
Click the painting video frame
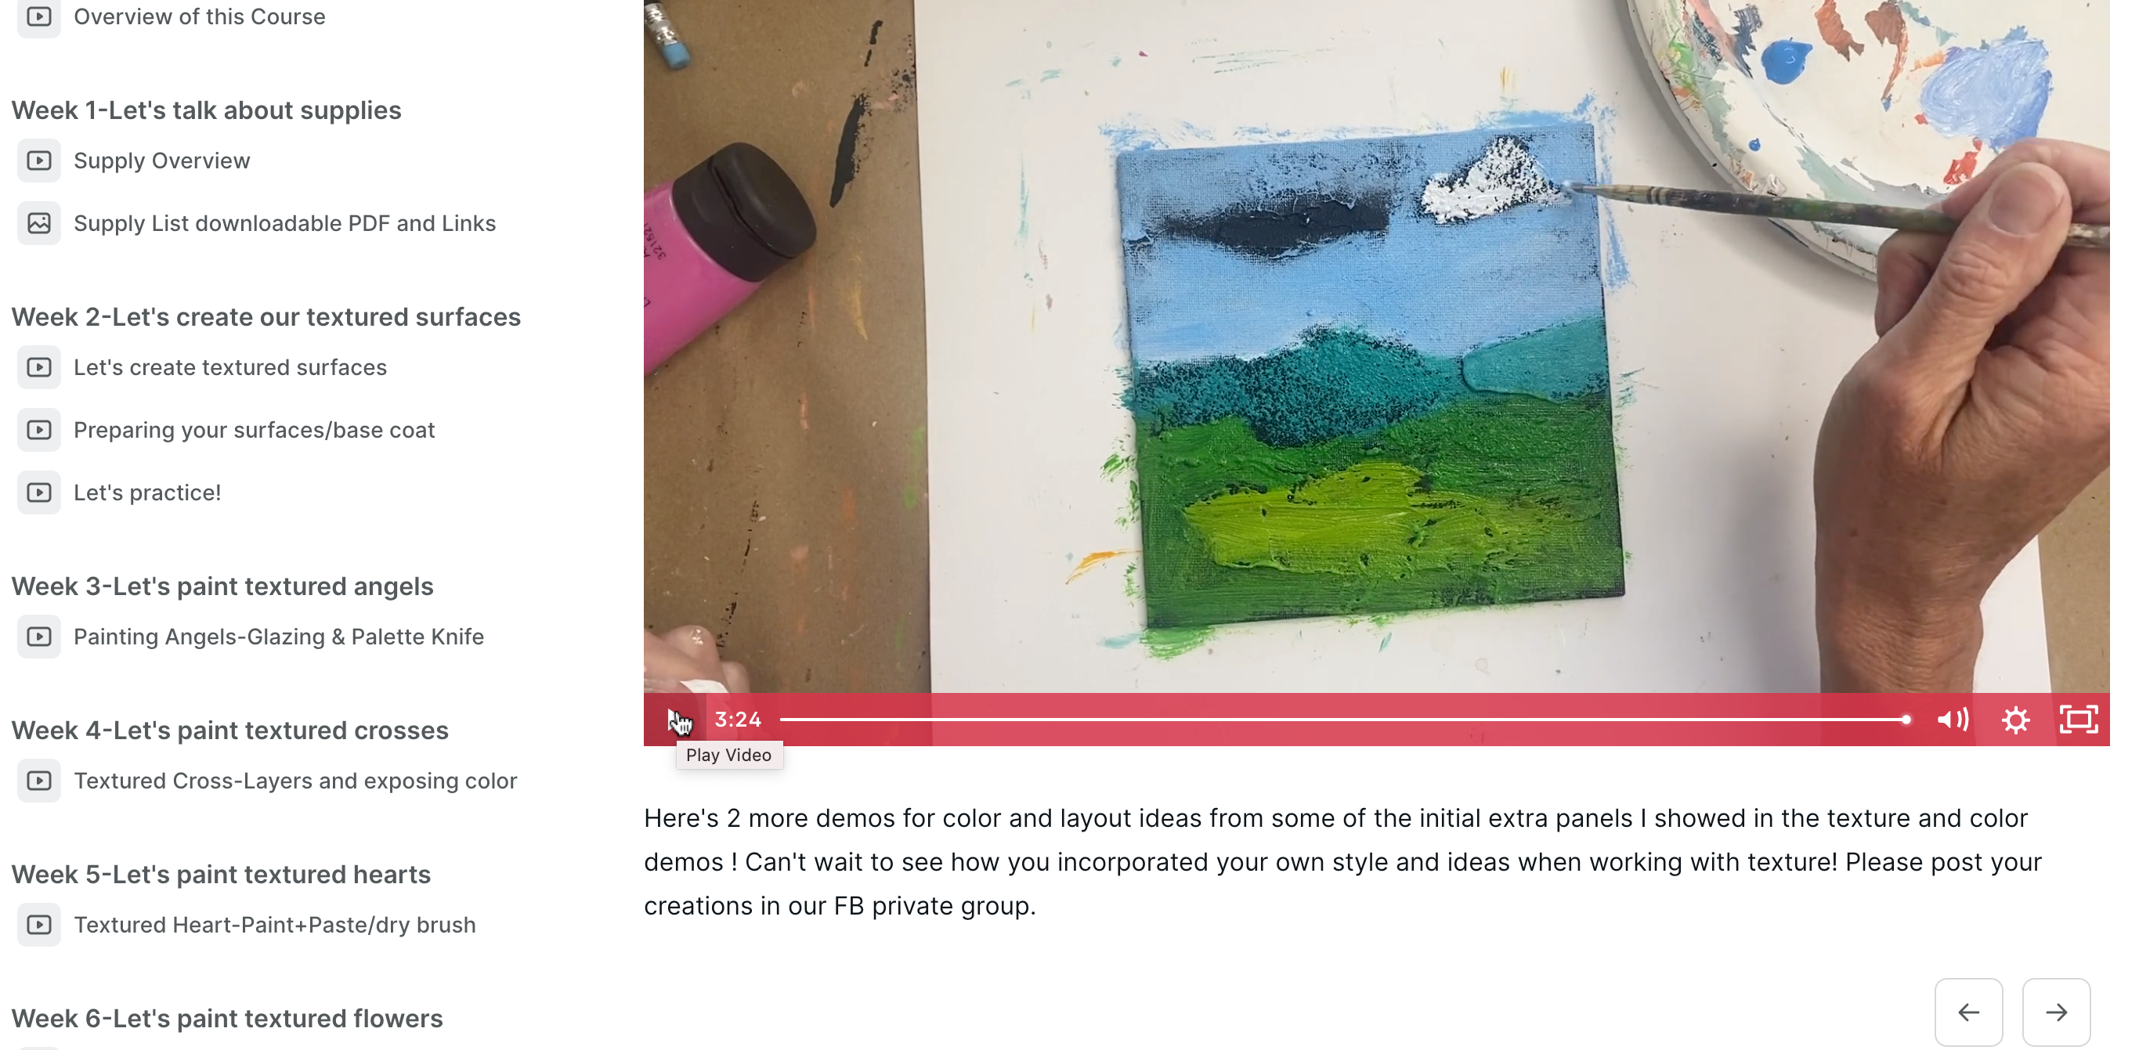(1376, 345)
